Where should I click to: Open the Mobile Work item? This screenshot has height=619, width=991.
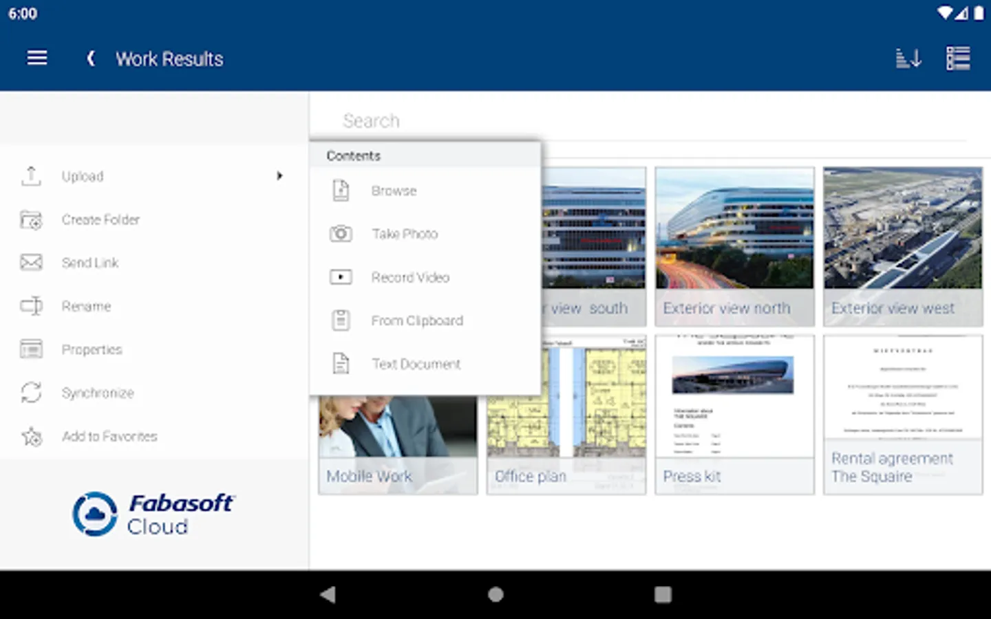point(398,444)
